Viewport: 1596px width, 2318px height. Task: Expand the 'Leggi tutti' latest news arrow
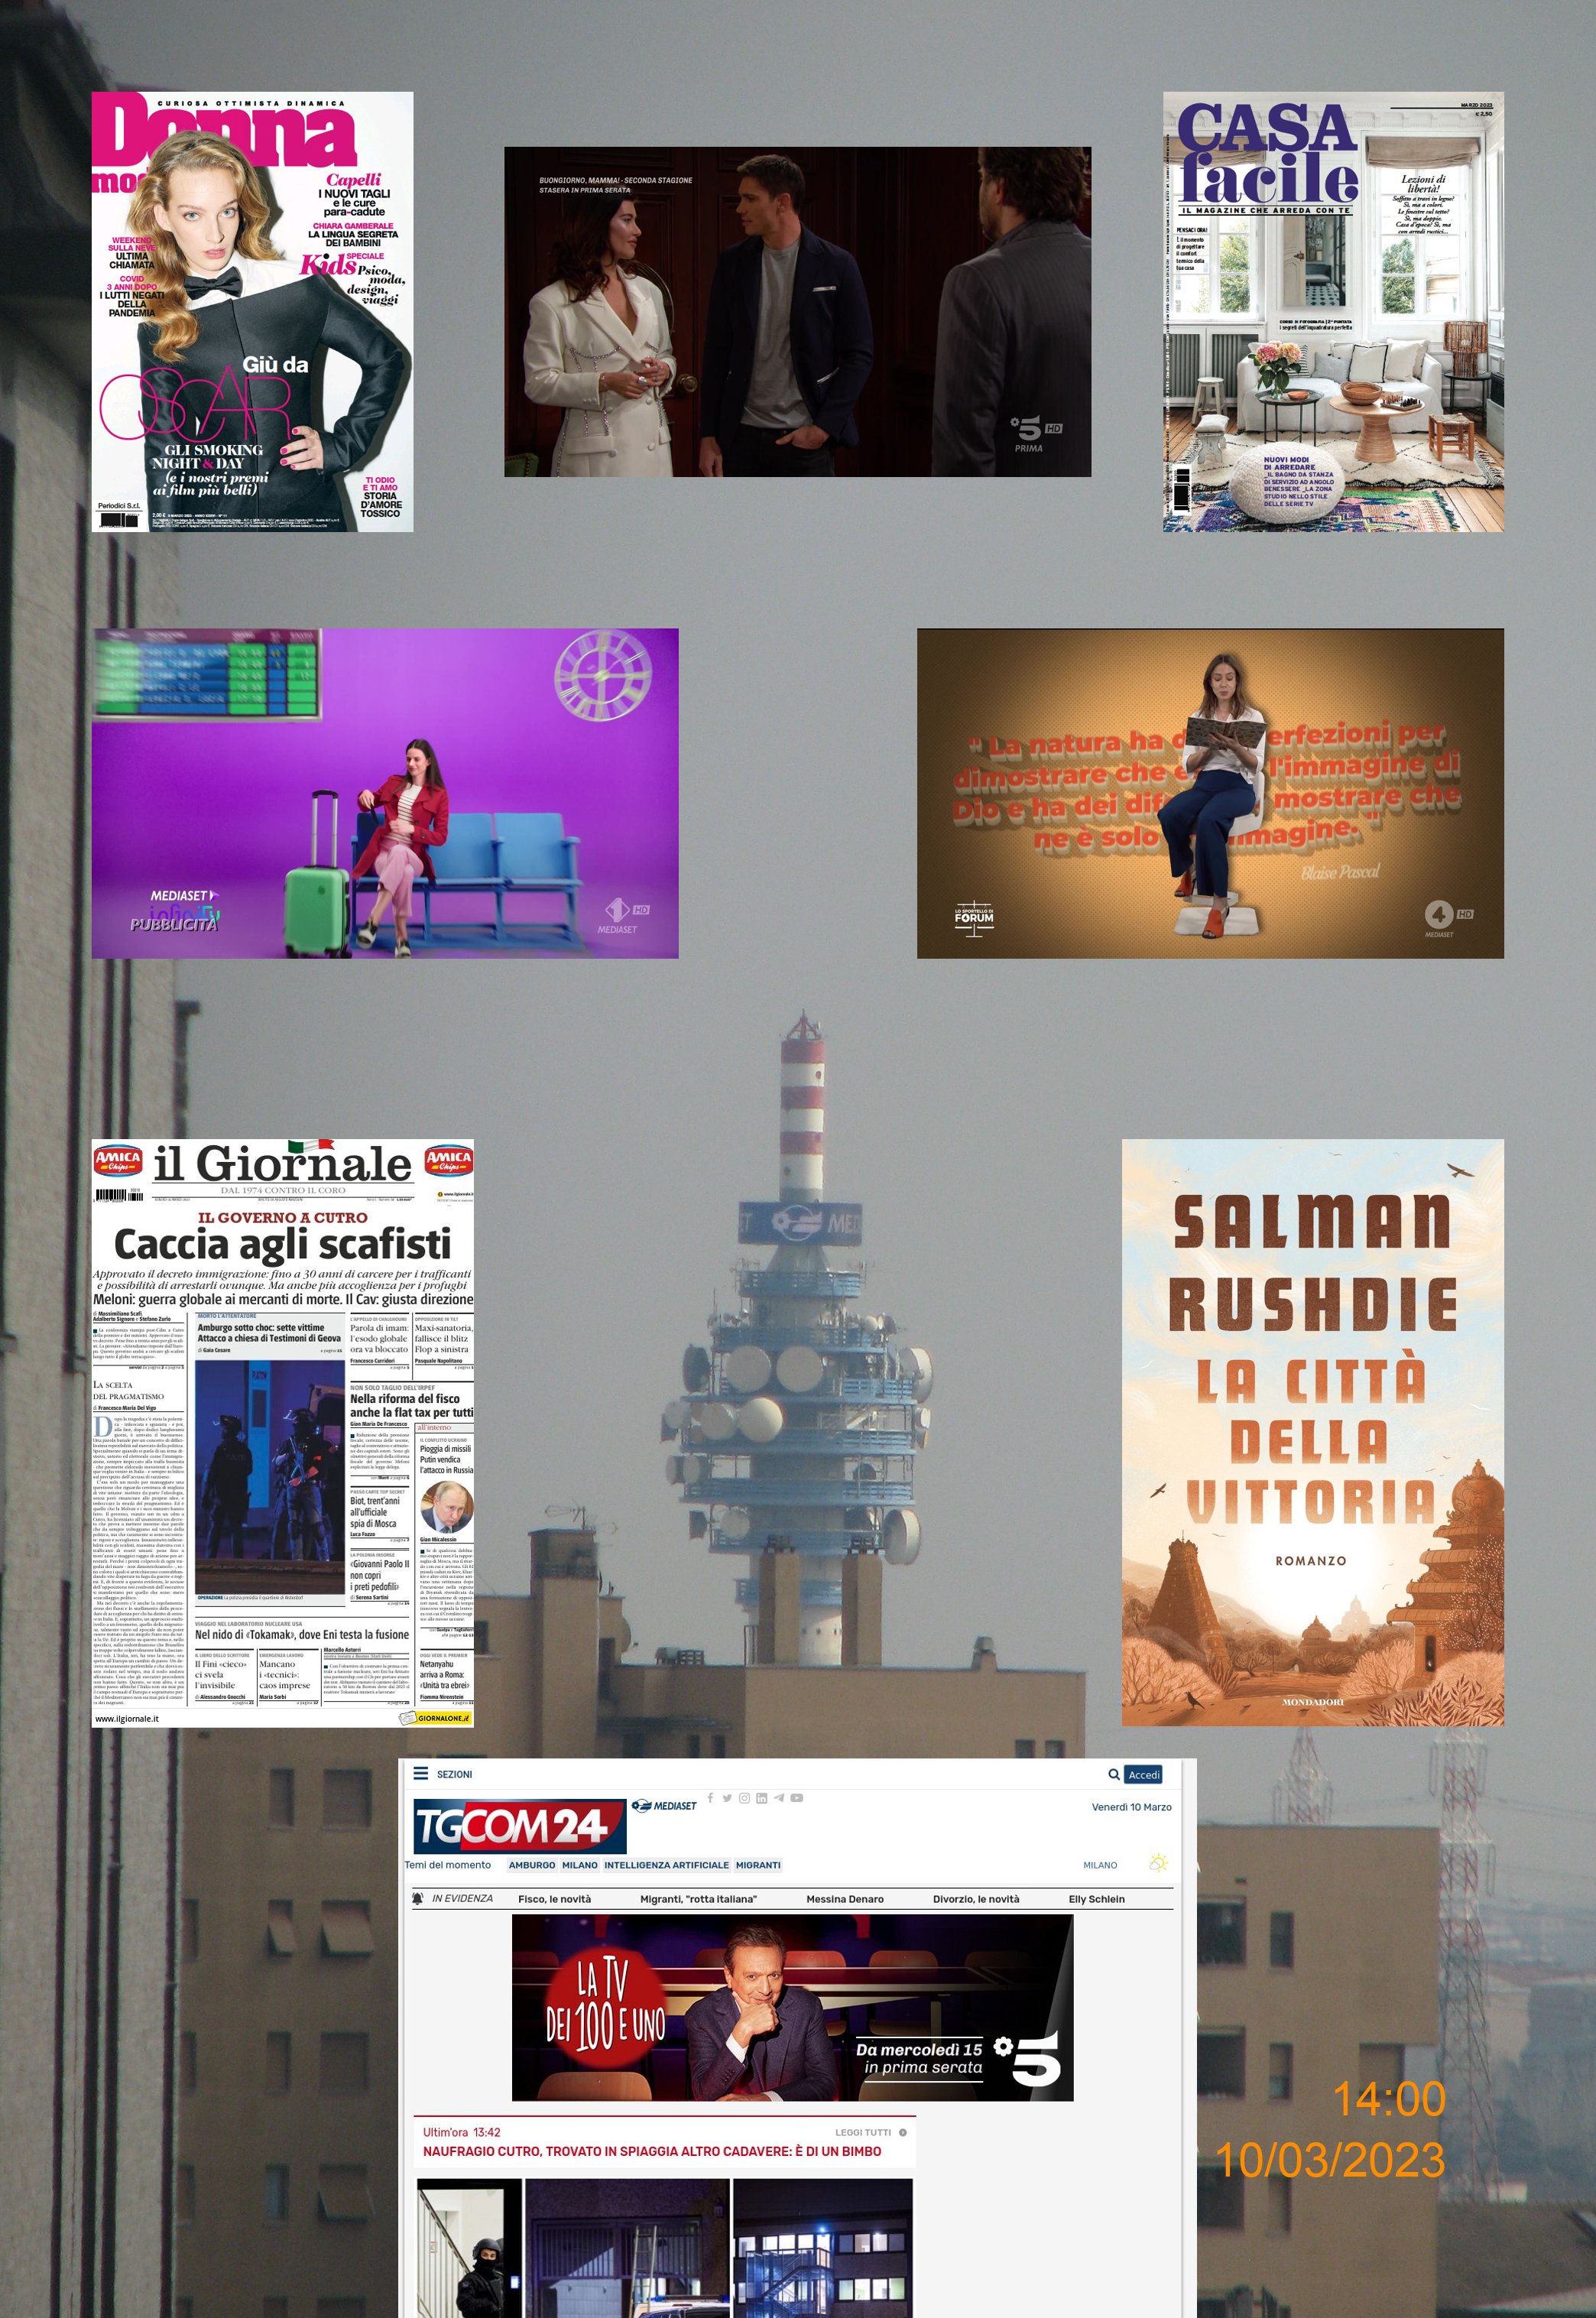[x=902, y=2132]
